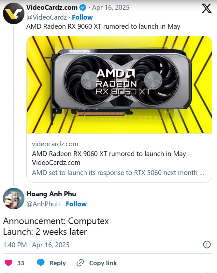Click the blue verified badge
The image size is (217, 273).
pos(83,8)
